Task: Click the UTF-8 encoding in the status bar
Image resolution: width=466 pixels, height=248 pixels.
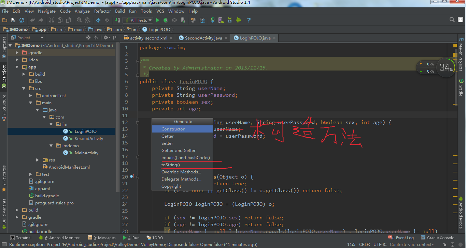Action: [380, 245]
